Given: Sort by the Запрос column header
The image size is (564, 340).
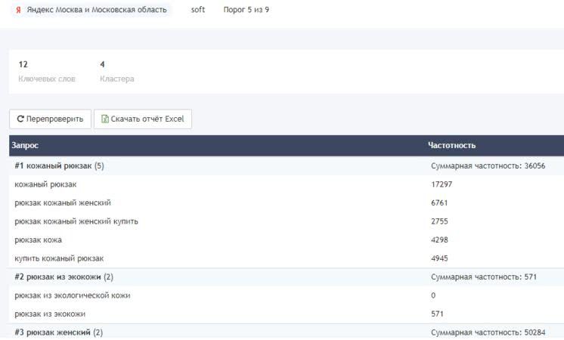Looking at the screenshot, I should pos(26,146).
